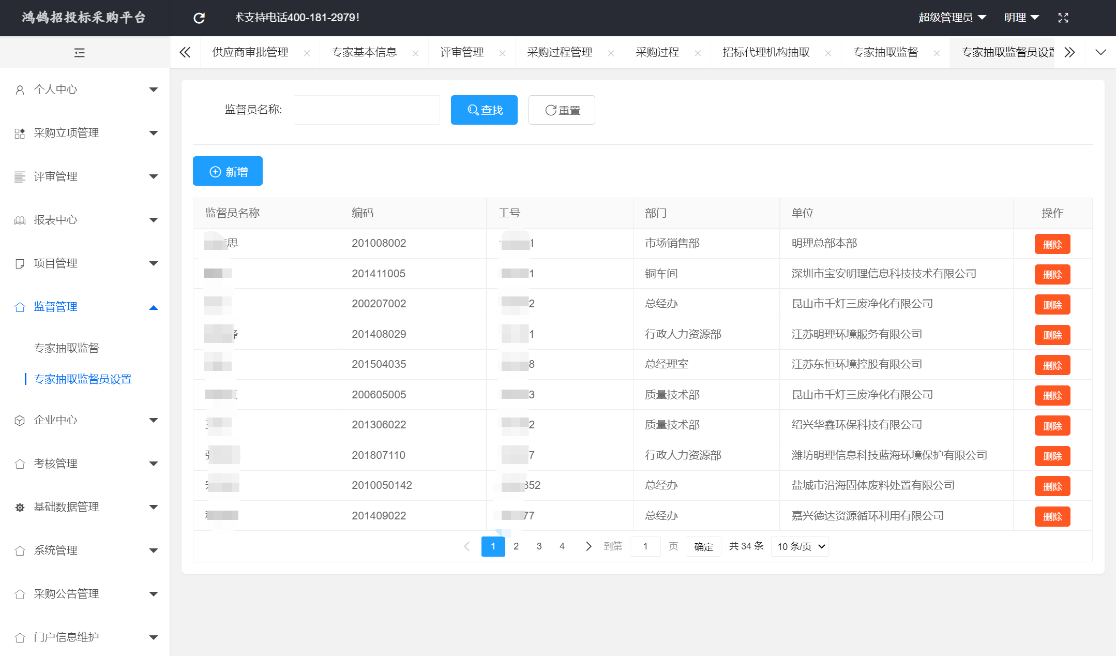Close the 专家抽取监督 tab
The height and width of the screenshot is (656, 1116).
click(937, 53)
